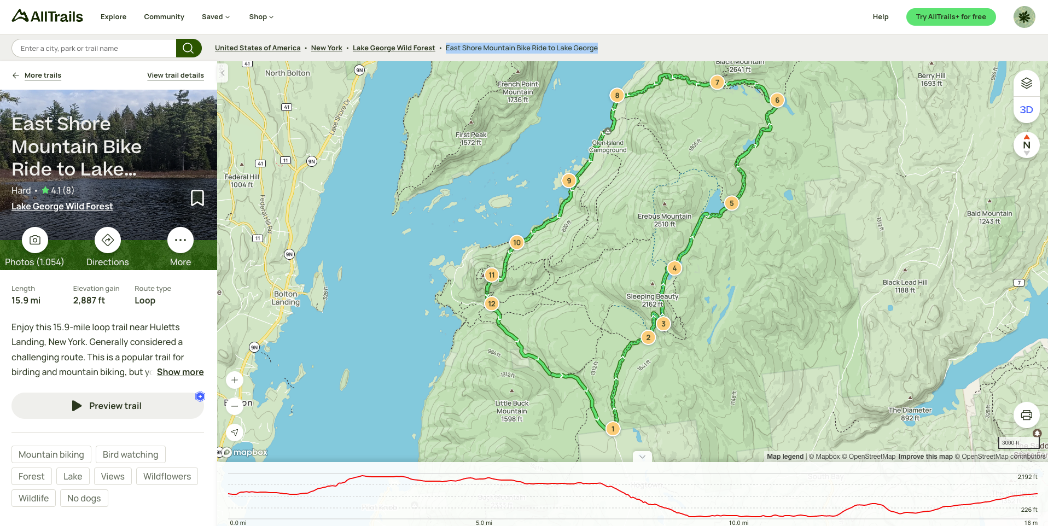Collapse the left trail side panel
The width and height of the screenshot is (1048, 526).
(x=223, y=73)
